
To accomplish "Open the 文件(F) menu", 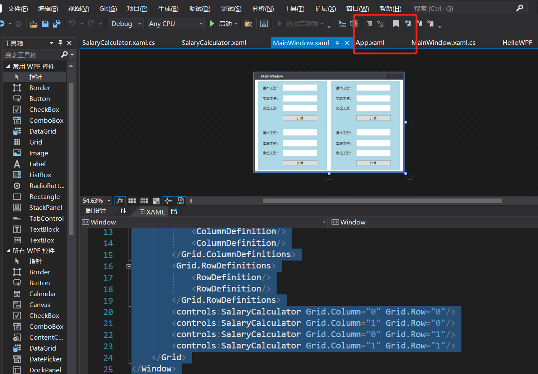I will click(18, 9).
